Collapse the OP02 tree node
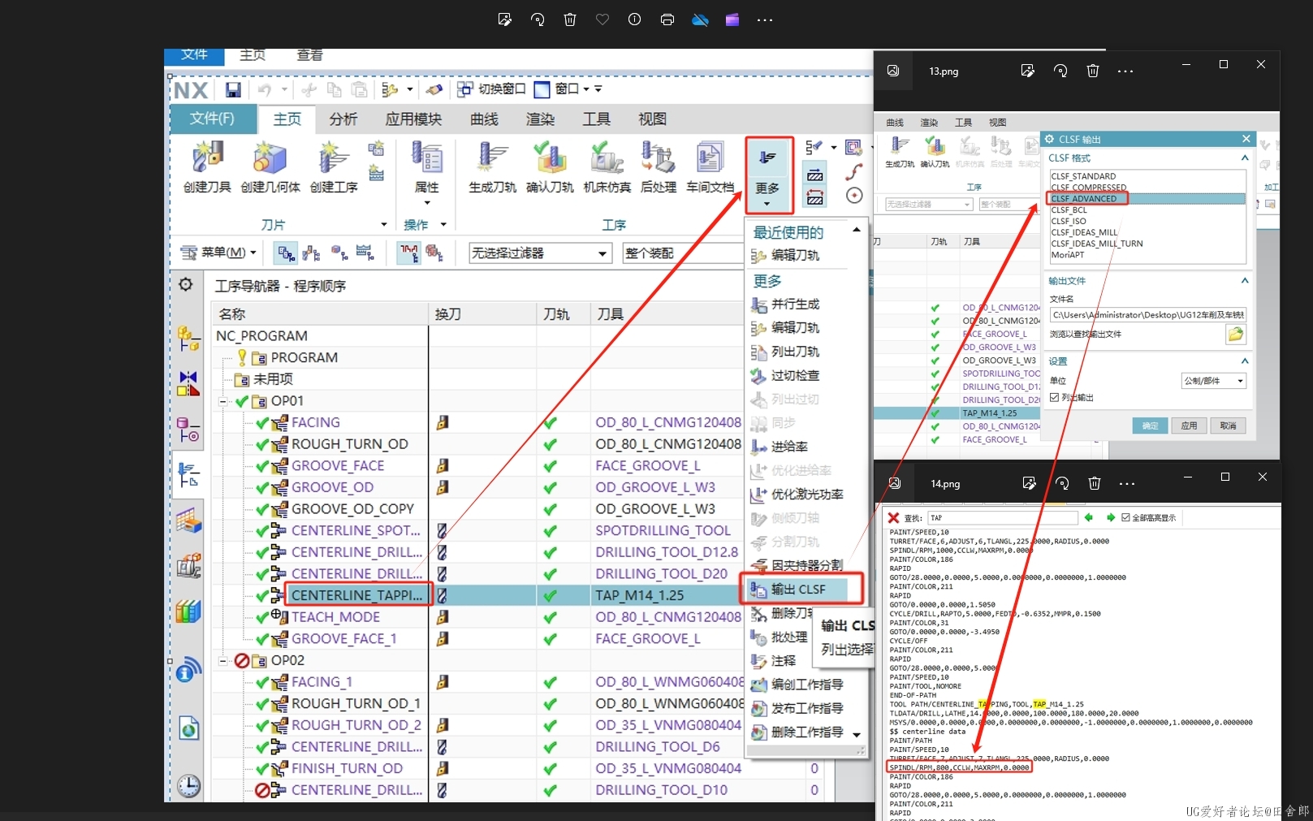The height and width of the screenshot is (821, 1313). click(x=222, y=661)
